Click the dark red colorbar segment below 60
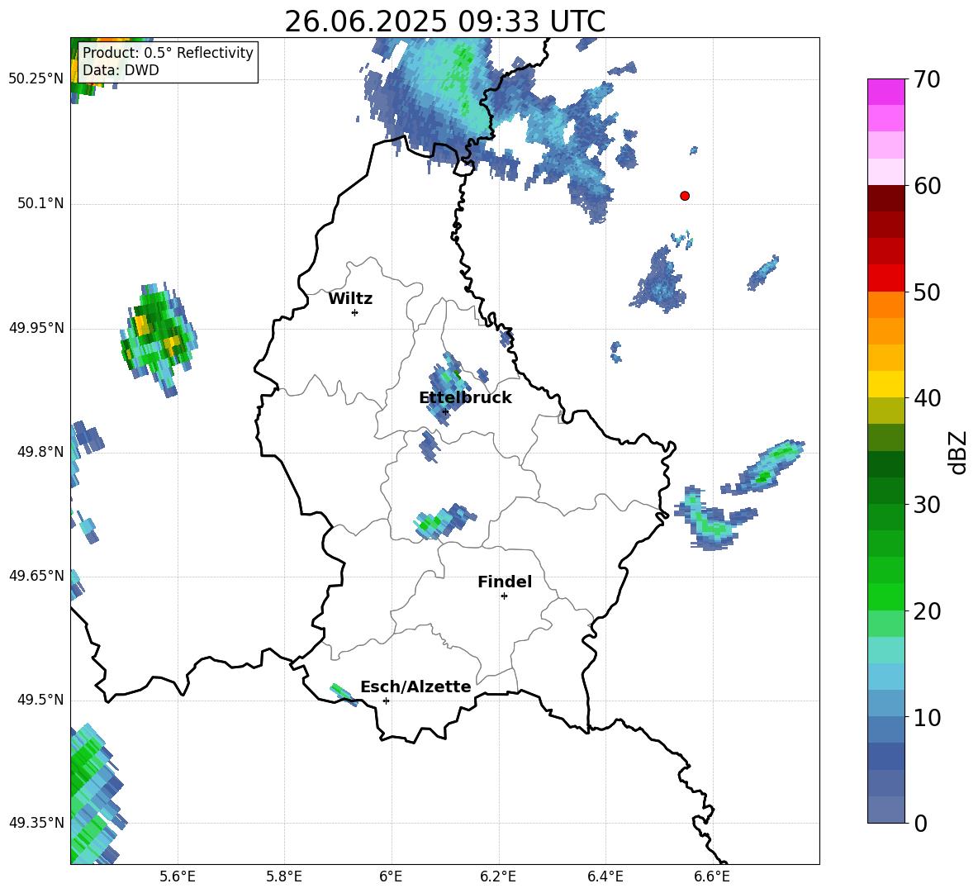The width and height of the screenshot is (978, 893). point(885,198)
